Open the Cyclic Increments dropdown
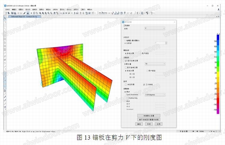The width and height of the screenshot is (225, 145). tap(155, 94)
